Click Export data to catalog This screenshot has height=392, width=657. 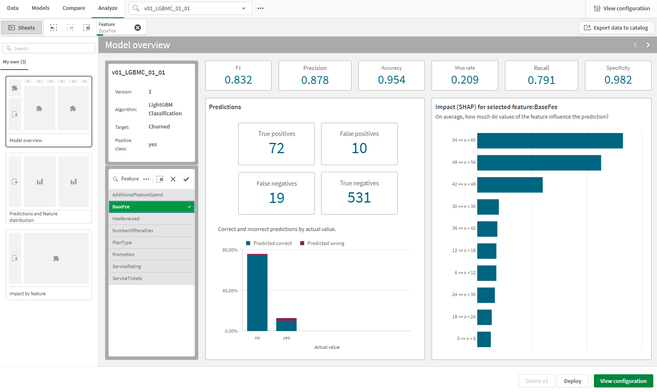click(616, 28)
